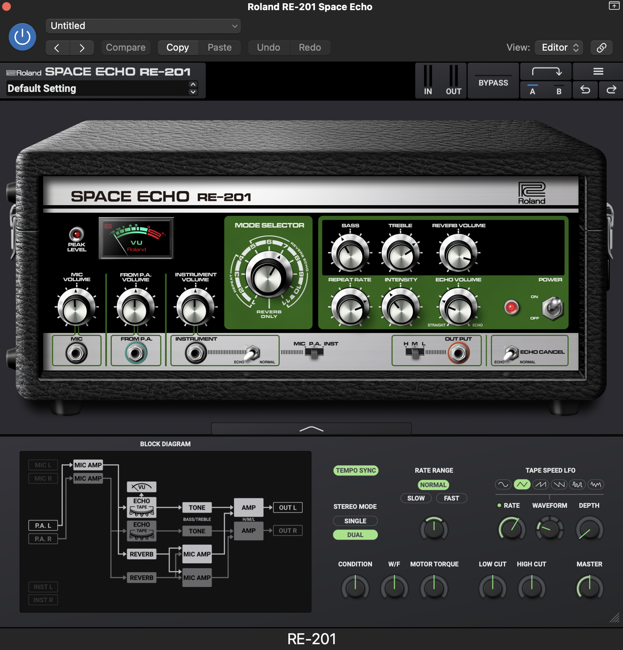
Task: Click the red power indicator lamp
Action: tap(511, 307)
